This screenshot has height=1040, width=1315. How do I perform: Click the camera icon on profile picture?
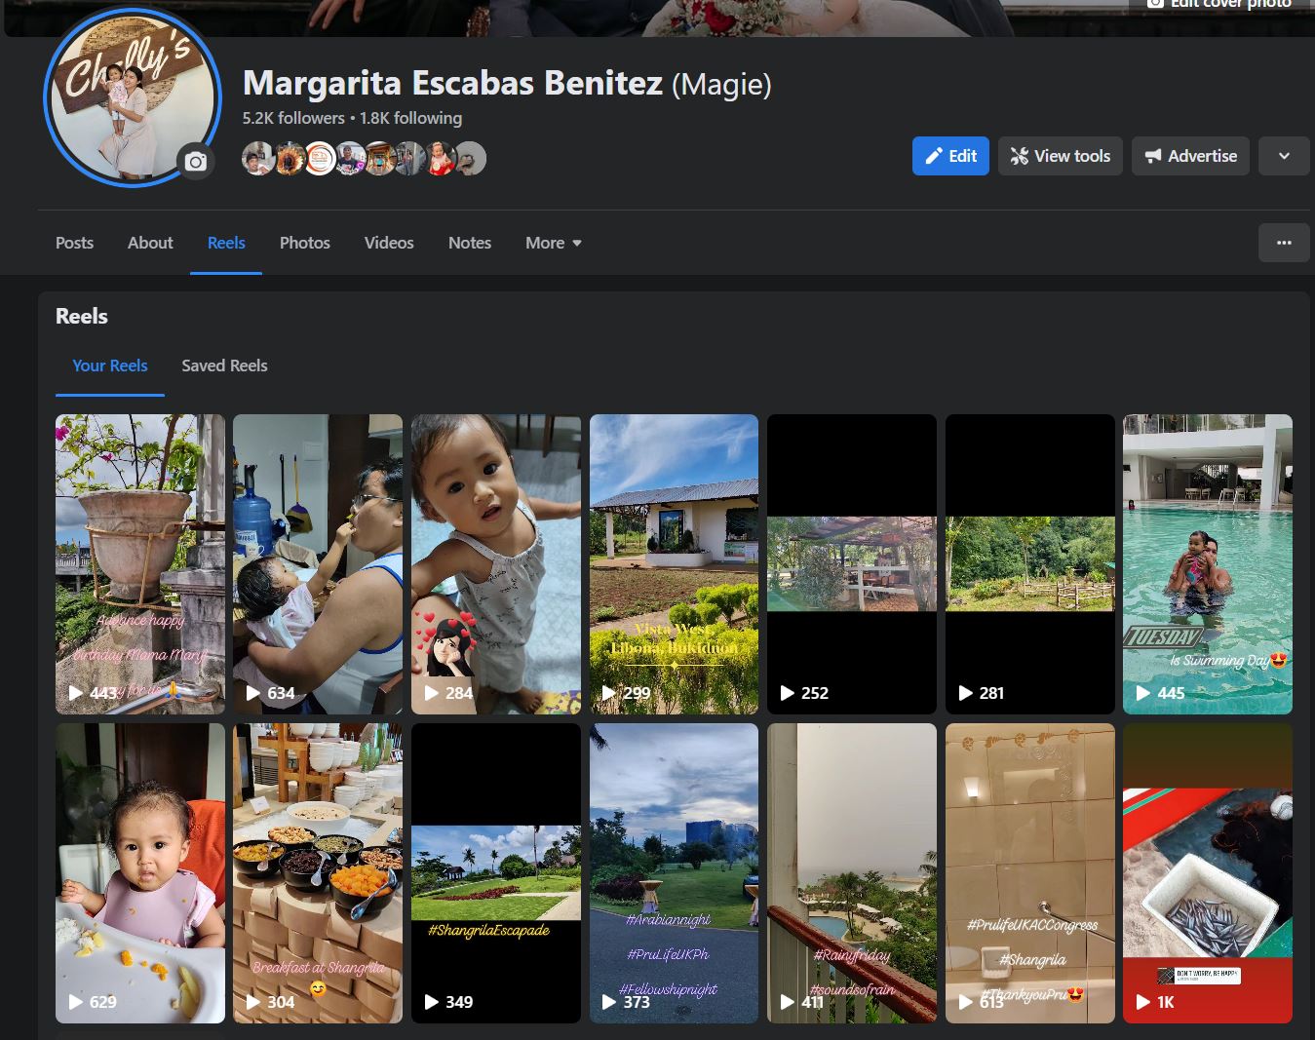(196, 161)
